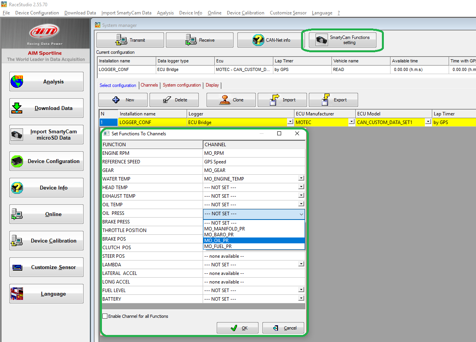Image resolution: width=476 pixels, height=342 pixels.
Task: Open the WATER TEMP channel dropdown
Action: 301,178
